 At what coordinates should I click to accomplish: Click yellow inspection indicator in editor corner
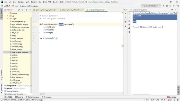[x=123, y=13]
